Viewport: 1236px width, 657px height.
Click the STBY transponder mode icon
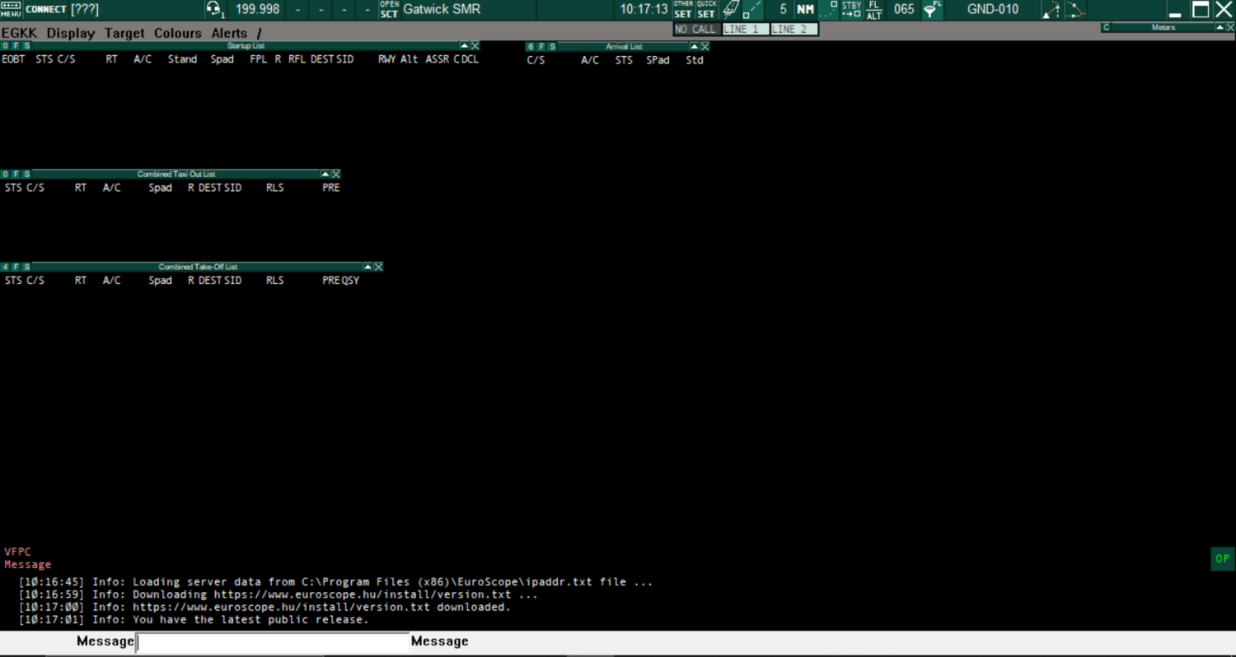[x=851, y=9]
